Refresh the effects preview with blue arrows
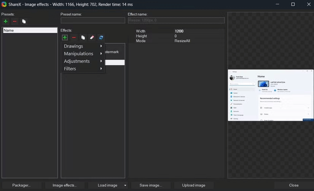This screenshot has width=314, height=191. [x=101, y=38]
